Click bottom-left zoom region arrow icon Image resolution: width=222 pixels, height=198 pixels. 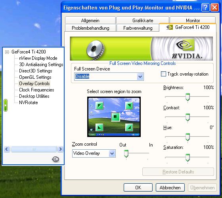click(x=100, y=128)
